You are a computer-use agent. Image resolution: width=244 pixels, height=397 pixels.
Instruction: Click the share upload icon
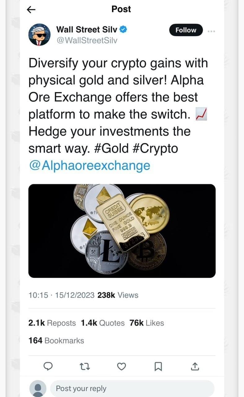[x=194, y=367]
